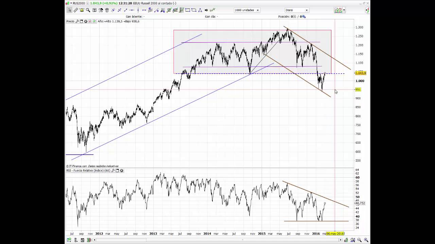The width and height of the screenshot is (435, 244).
Task: Click the horizontal time scrollbar track
Action: (x=217, y=240)
